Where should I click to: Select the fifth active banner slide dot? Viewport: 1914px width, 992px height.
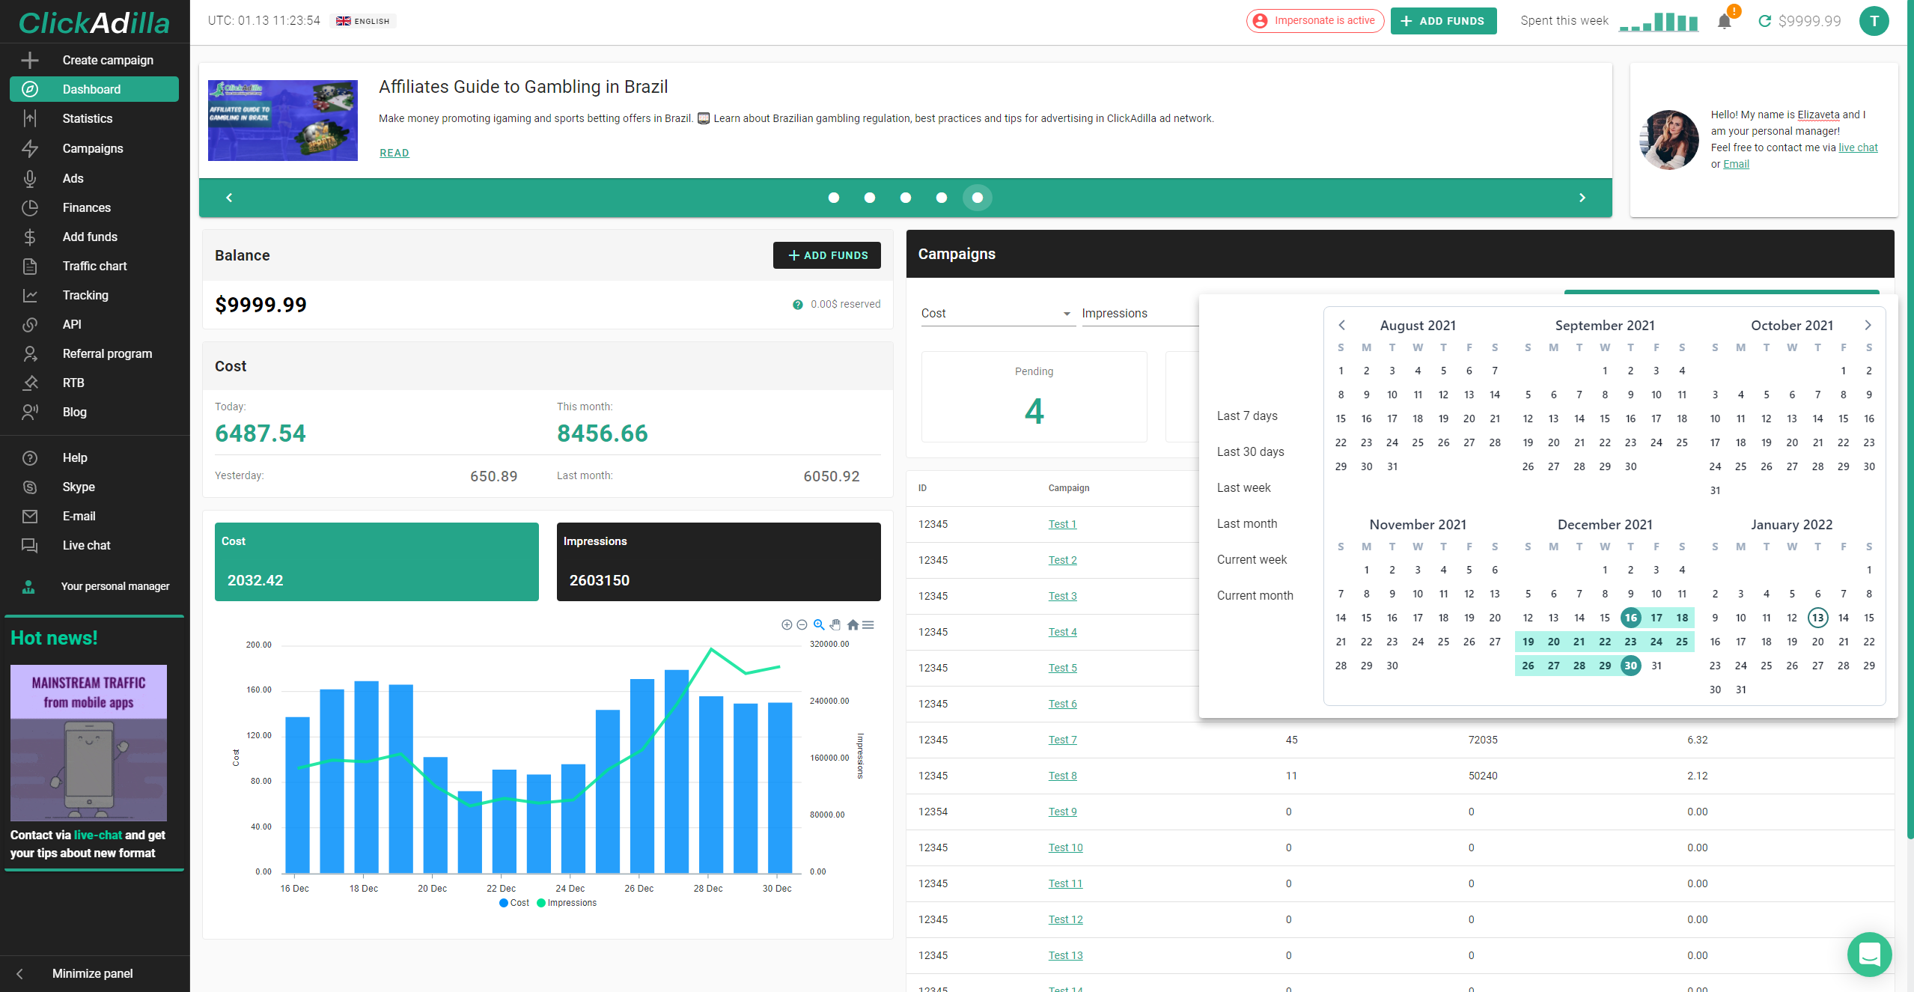coord(978,198)
